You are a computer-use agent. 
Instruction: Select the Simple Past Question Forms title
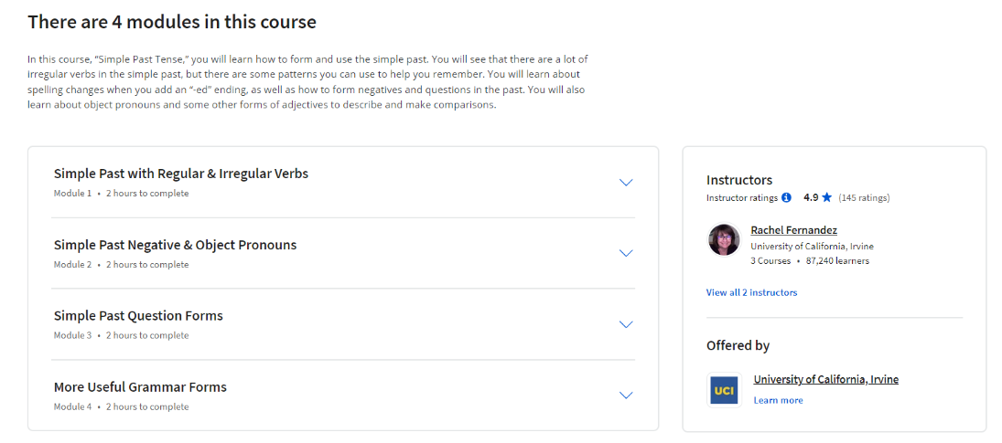coord(138,316)
